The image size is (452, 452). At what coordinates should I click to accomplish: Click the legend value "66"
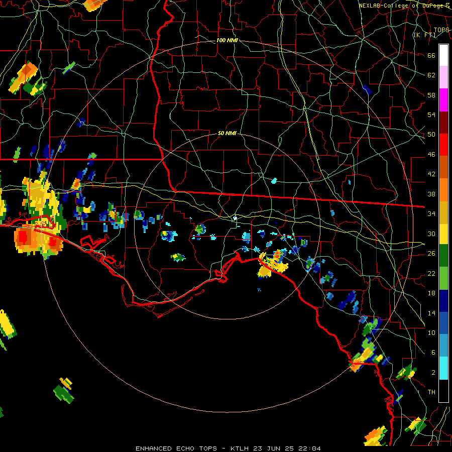tap(431, 56)
